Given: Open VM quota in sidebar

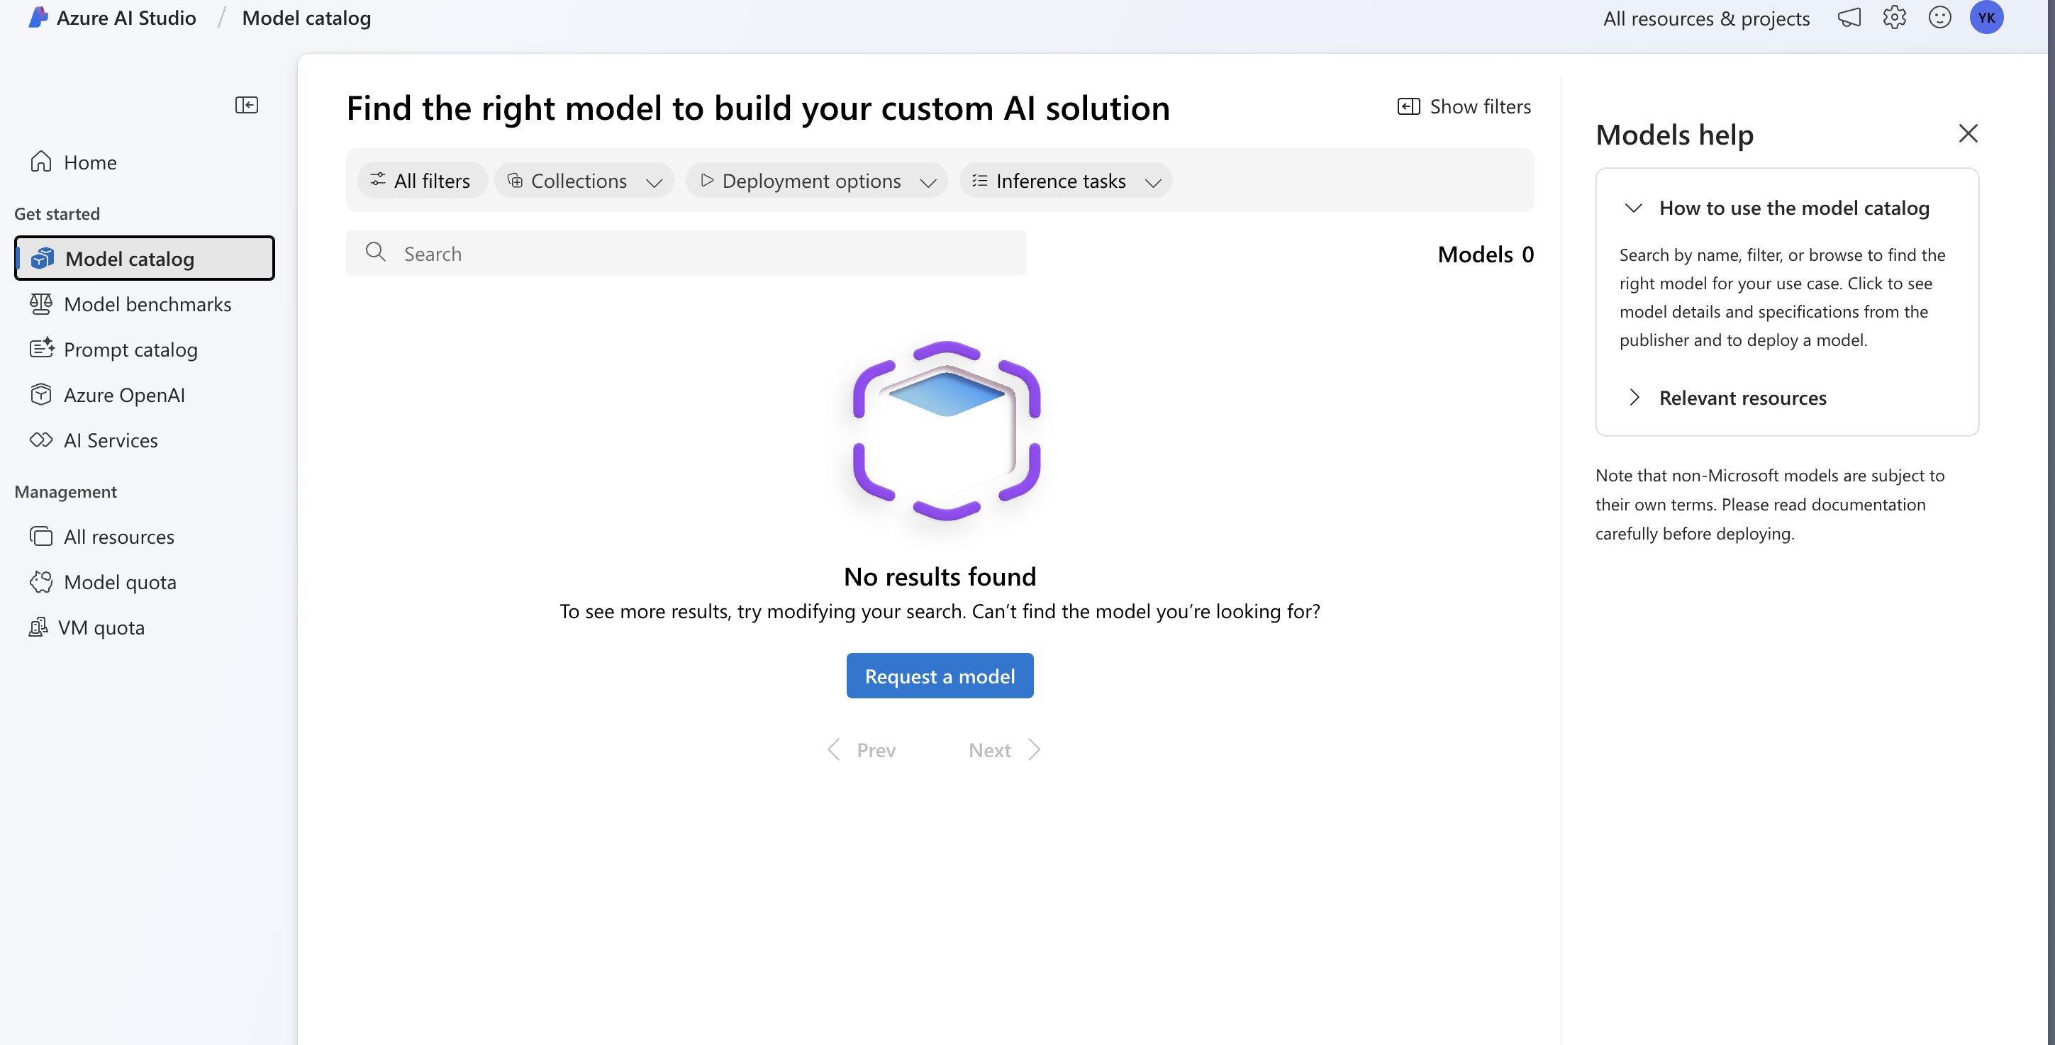Looking at the screenshot, I should pyautogui.click(x=145, y=628).
